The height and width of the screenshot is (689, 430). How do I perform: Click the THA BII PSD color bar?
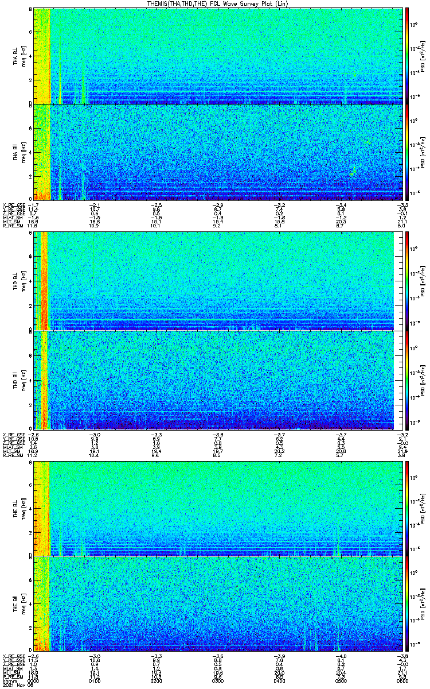point(408,152)
